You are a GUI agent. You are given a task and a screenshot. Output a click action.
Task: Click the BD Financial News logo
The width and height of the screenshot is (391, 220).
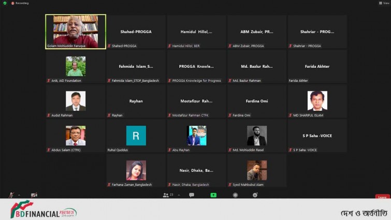[x=44, y=210]
